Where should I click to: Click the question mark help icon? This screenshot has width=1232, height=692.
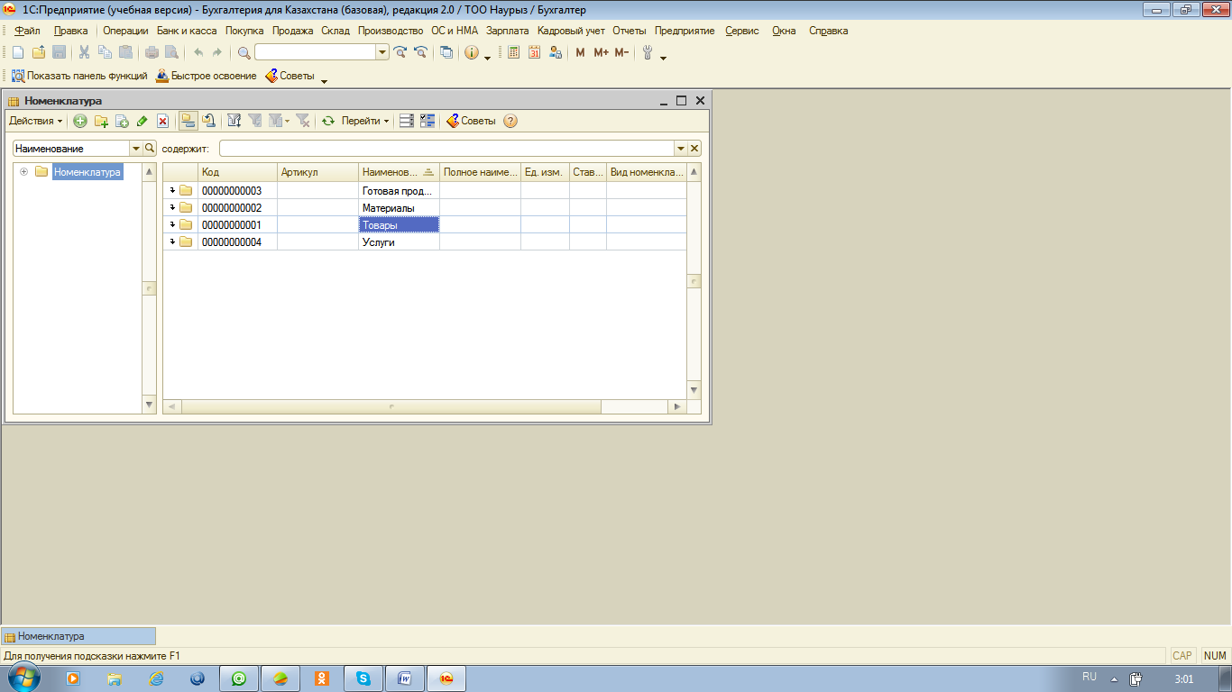tap(510, 121)
